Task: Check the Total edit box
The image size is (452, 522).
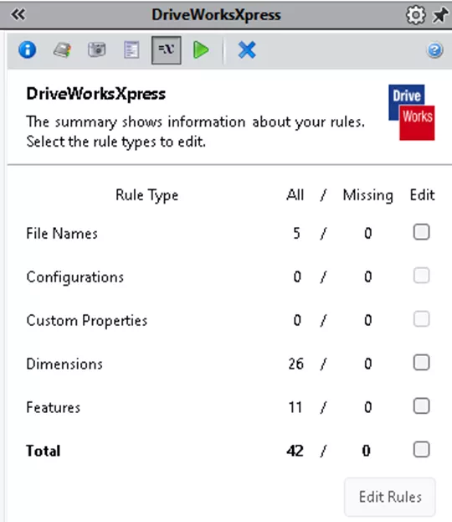Action: (421, 449)
